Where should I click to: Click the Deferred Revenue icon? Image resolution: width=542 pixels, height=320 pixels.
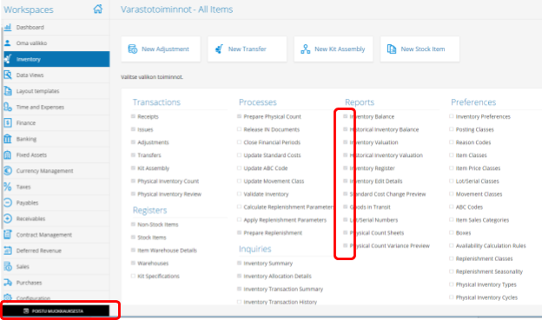tap(8, 251)
